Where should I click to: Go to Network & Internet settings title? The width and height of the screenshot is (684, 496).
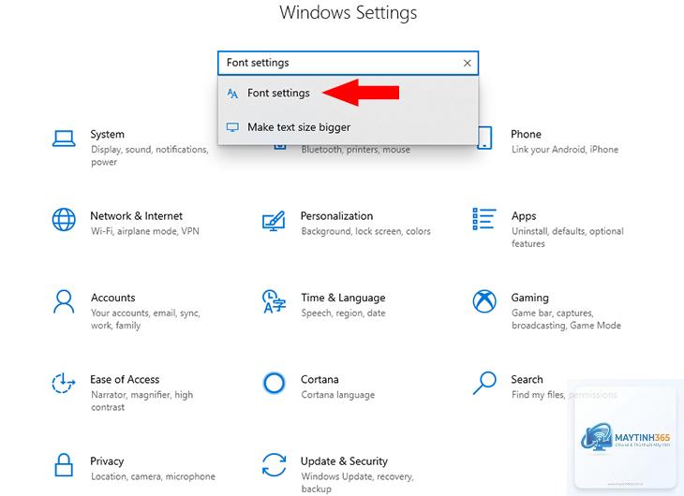(137, 216)
